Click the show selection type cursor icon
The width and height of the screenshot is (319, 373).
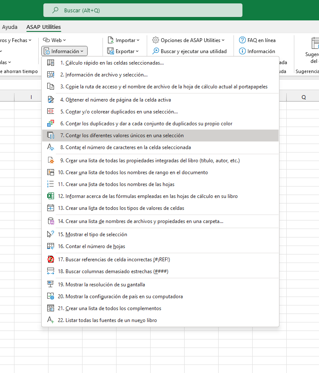coord(51,235)
